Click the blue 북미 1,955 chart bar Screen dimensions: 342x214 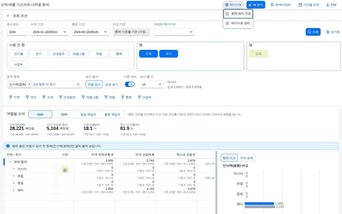(x=259, y=203)
